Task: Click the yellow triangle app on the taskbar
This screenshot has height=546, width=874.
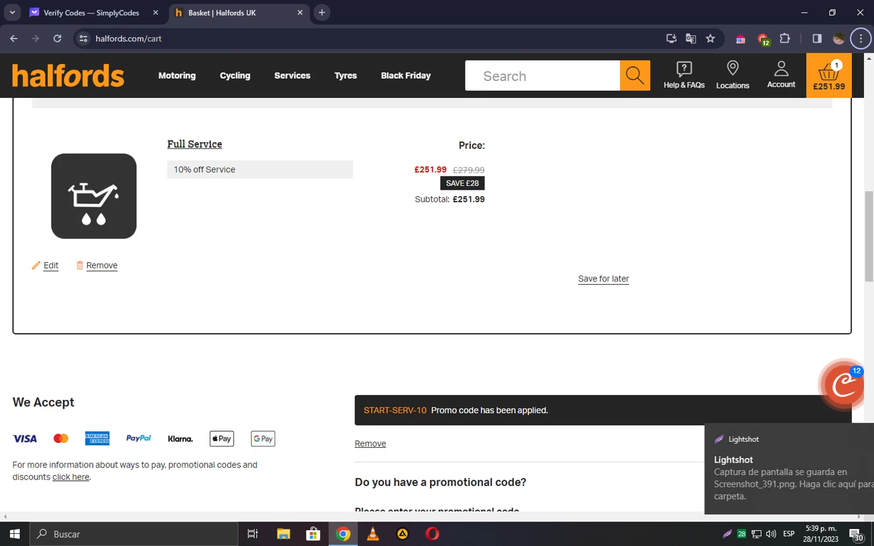Action: point(403,534)
